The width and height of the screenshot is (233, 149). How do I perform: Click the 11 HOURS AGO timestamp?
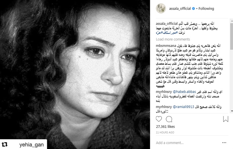pyautogui.click(x=165, y=133)
